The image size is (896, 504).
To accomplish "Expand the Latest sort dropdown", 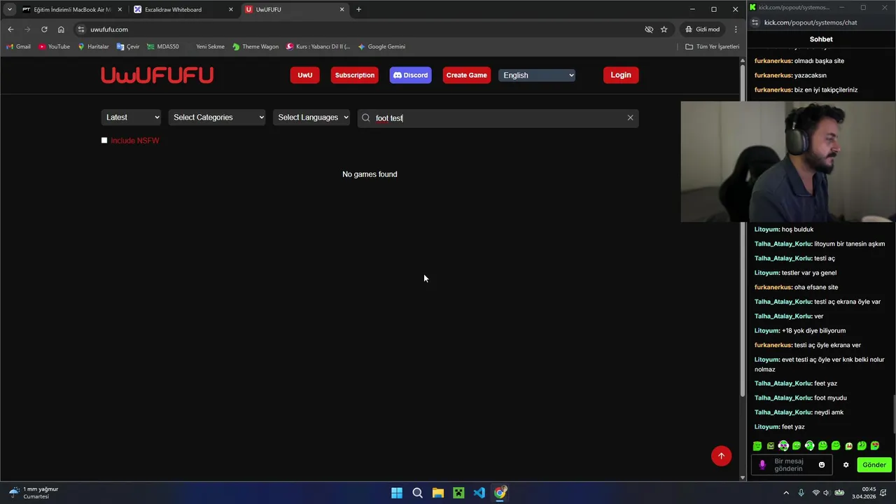I will click(132, 117).
